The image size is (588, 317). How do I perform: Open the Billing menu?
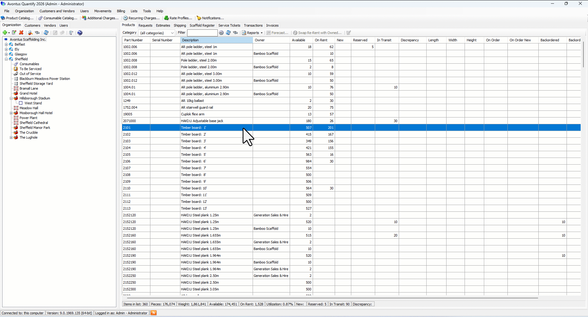click(121, 11)
